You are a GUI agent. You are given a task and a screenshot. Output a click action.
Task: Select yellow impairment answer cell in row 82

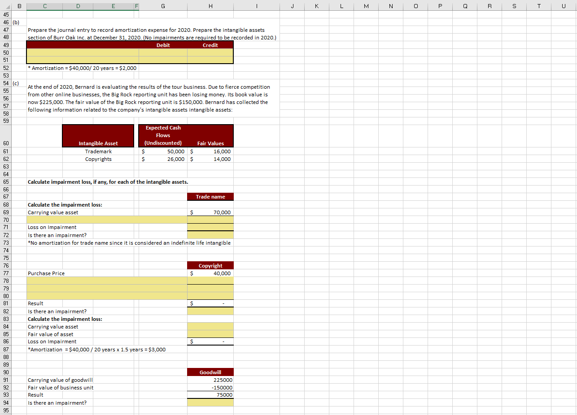[210, 311]
